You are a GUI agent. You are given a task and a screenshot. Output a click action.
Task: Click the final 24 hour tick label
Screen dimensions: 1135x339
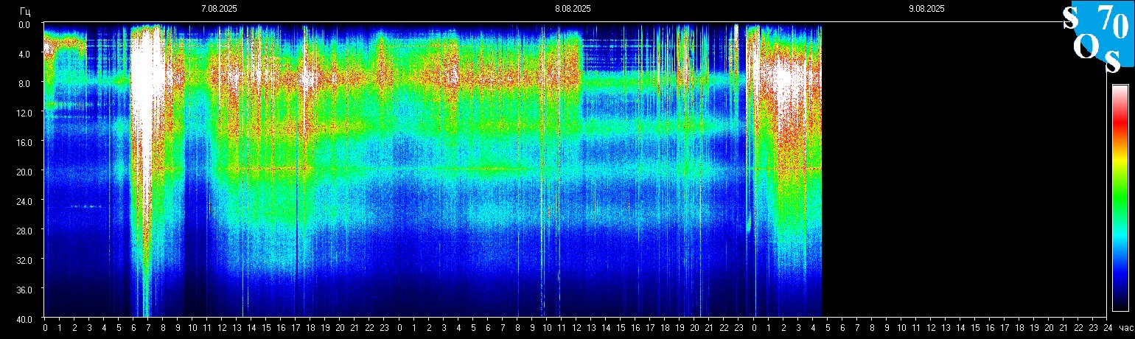pyautogui.click(x=1108, y=327)
